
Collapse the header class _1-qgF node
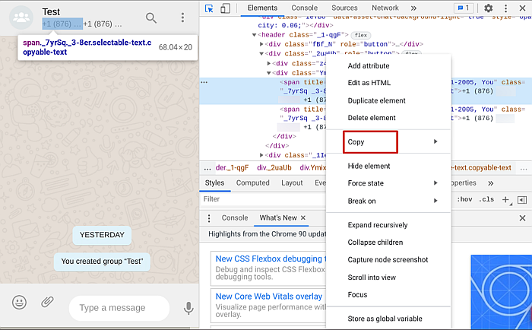[254, 35]
